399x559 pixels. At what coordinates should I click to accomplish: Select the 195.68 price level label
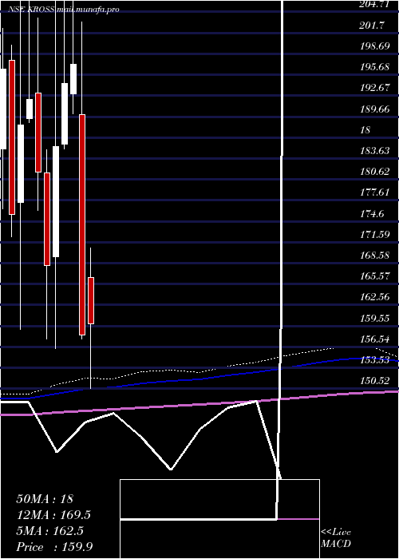375,67
